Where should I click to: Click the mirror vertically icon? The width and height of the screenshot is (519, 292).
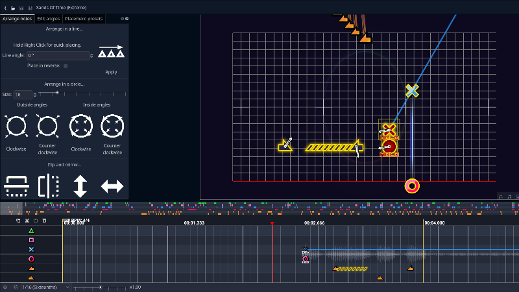pyautogui.click(x=16, y=186)
